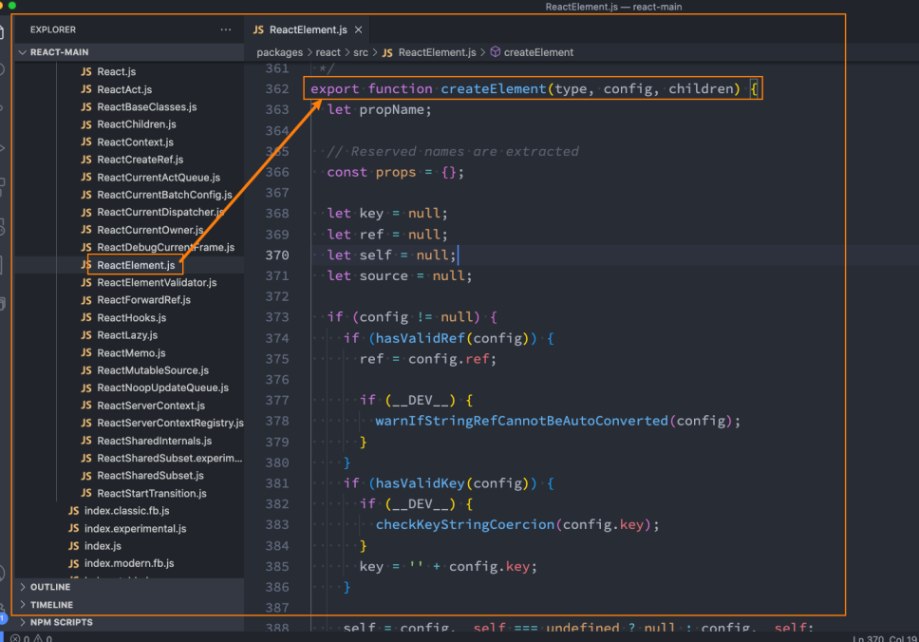
Task: Open React.js in the explorer
Action: tap(116, 71)
